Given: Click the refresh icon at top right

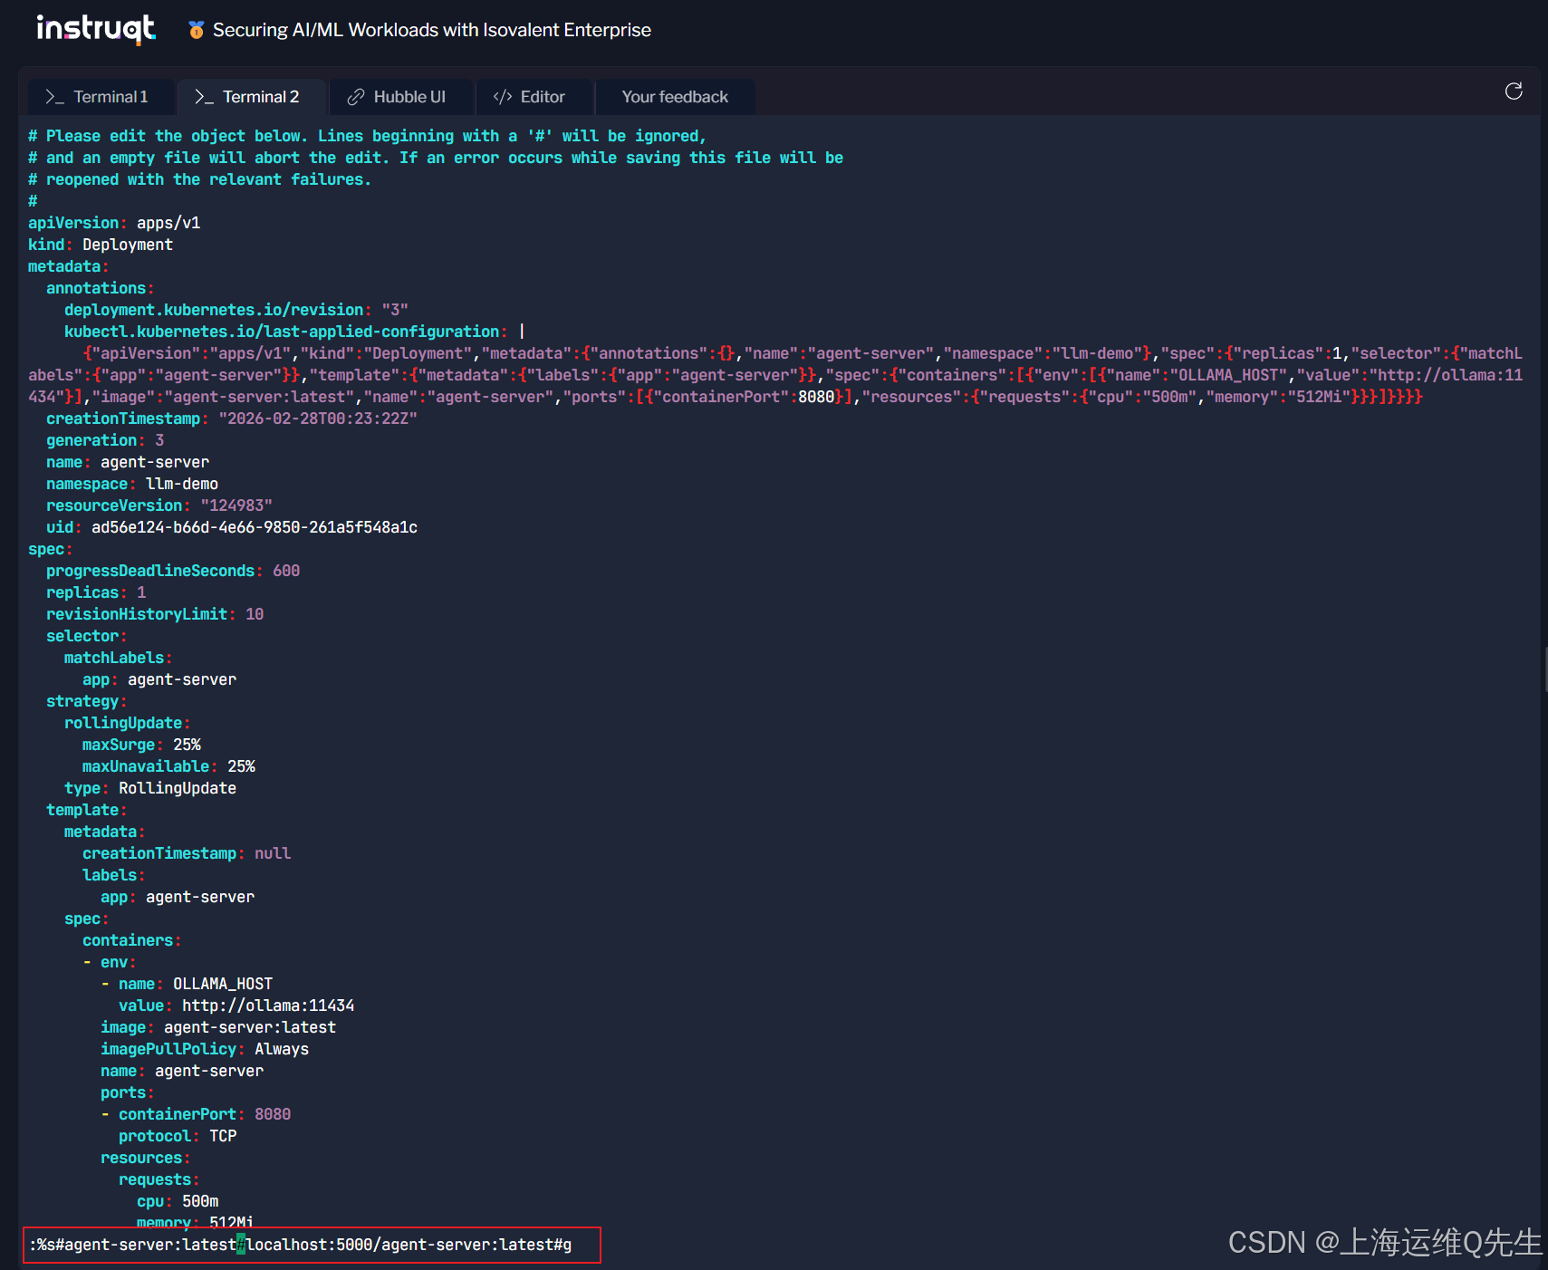Looking at the screenshot, I should (1514, 91).
